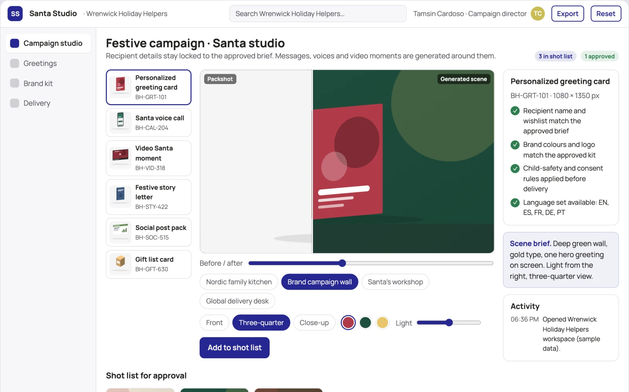Click the green check beside Language set
629x392 pixels.
coord(515,202)
